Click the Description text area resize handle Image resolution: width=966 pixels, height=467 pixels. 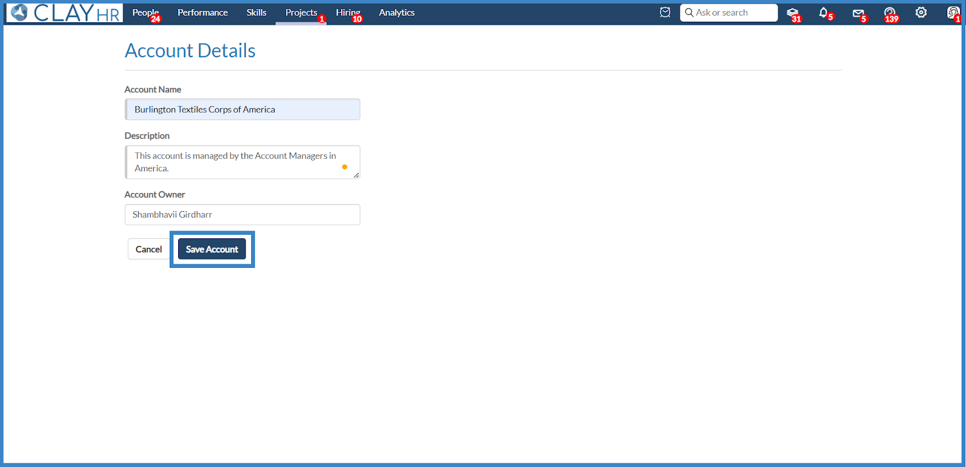(x=356, y=175)
